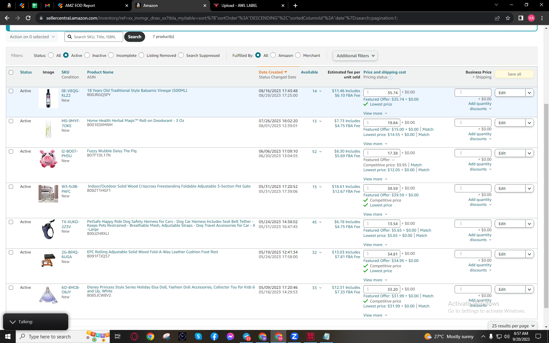Open SKU TX-XUKD-2Z3V link
Image resolution: width=549 pixels, height=343 pixels.
pyautogui.click(x=70, y=224)
